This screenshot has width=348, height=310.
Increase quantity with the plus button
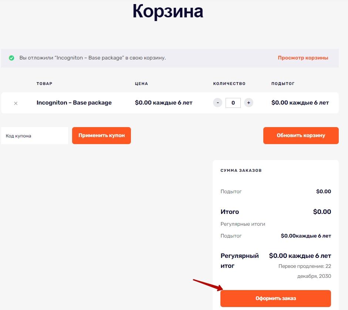pyautogui.click(x=249, y=103)
